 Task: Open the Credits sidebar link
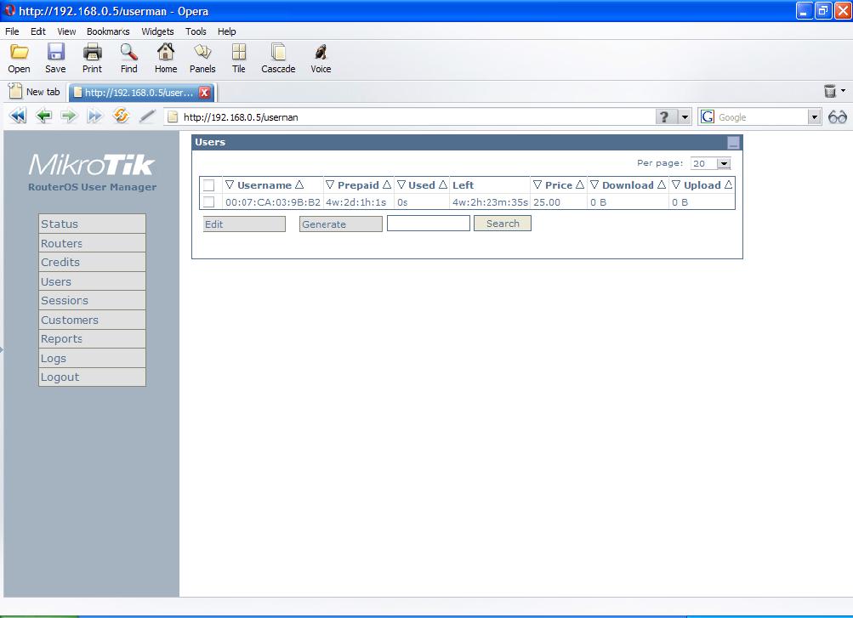pos(92,262)
